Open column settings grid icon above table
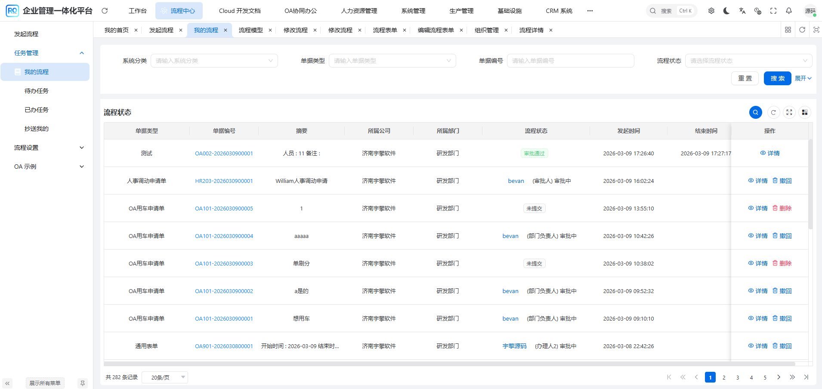822x389 pixels. 804,112
